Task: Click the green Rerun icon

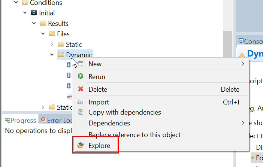Action: coord(81,76)
